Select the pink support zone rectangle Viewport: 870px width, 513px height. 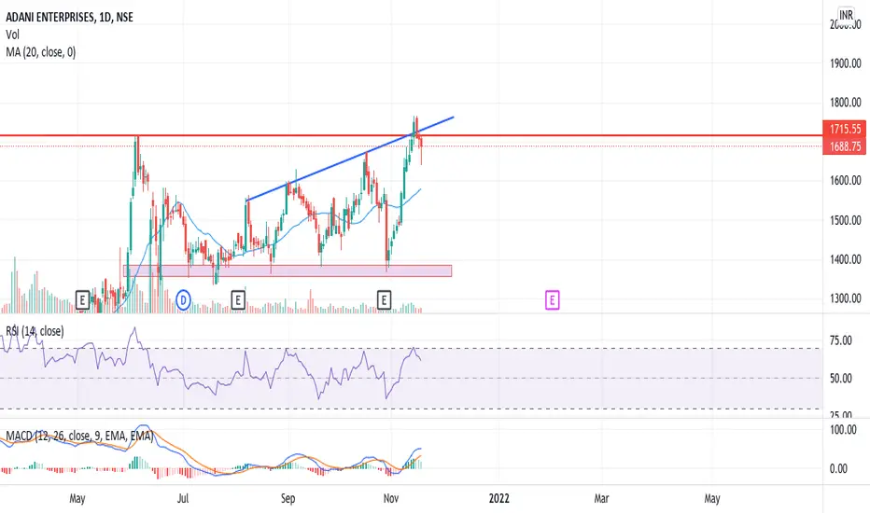[x=288, y=270]
